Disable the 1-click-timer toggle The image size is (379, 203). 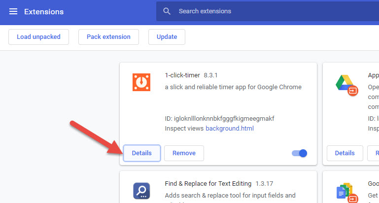[300, 153]
